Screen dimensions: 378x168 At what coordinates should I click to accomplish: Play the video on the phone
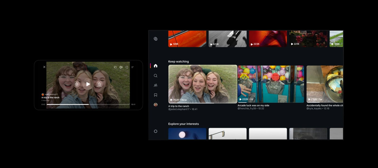(88, 84)
